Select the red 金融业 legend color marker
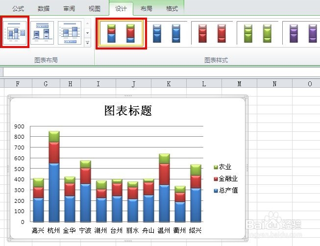Image resolution: width=320 pixels, height=246 pixels. click(x=216, y=179)
